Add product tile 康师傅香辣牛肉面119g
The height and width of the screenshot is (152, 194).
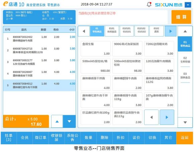pyautogui.click(x=127, y=100)
